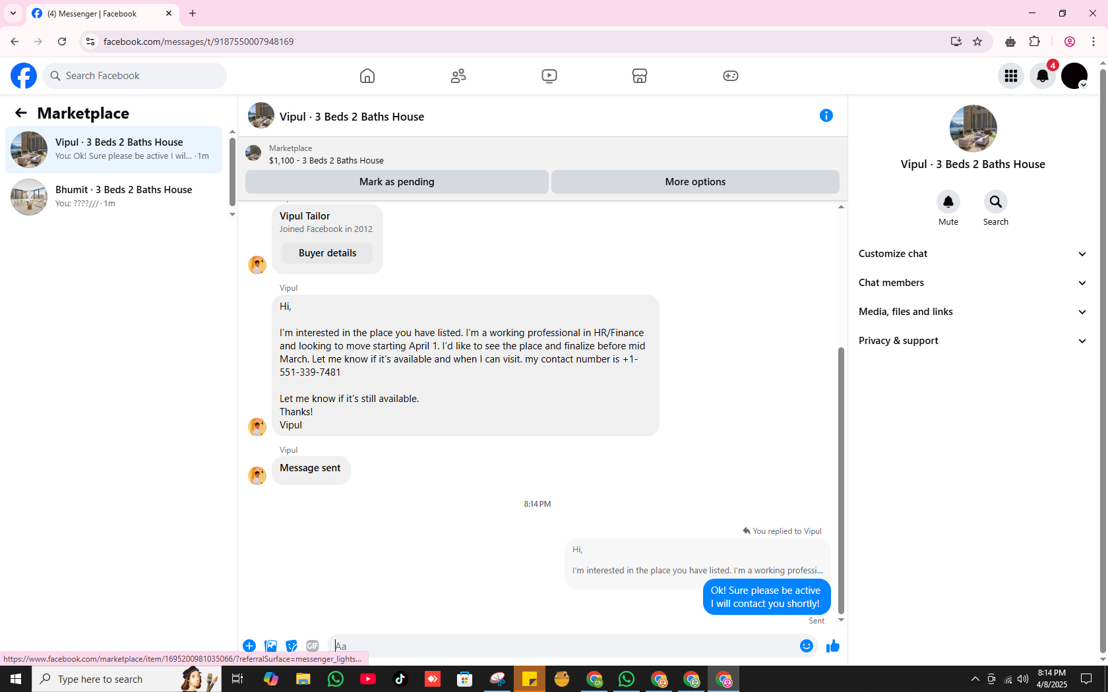Open the browser extensions puzzle icon
This screenshot has height=692, width=1108.
pos(1034,42)
